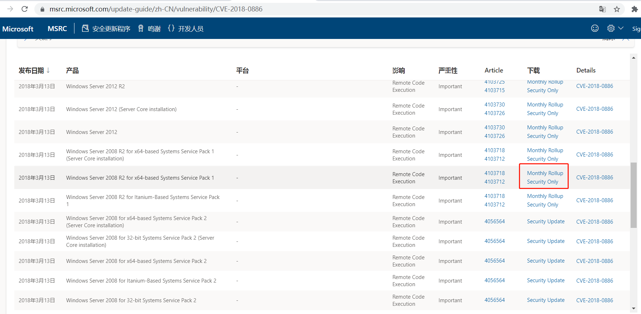Sort by the 严重性 column header
Image resolution: width=641 pixels, height=314 pixels.
click(x=448, y=70)
